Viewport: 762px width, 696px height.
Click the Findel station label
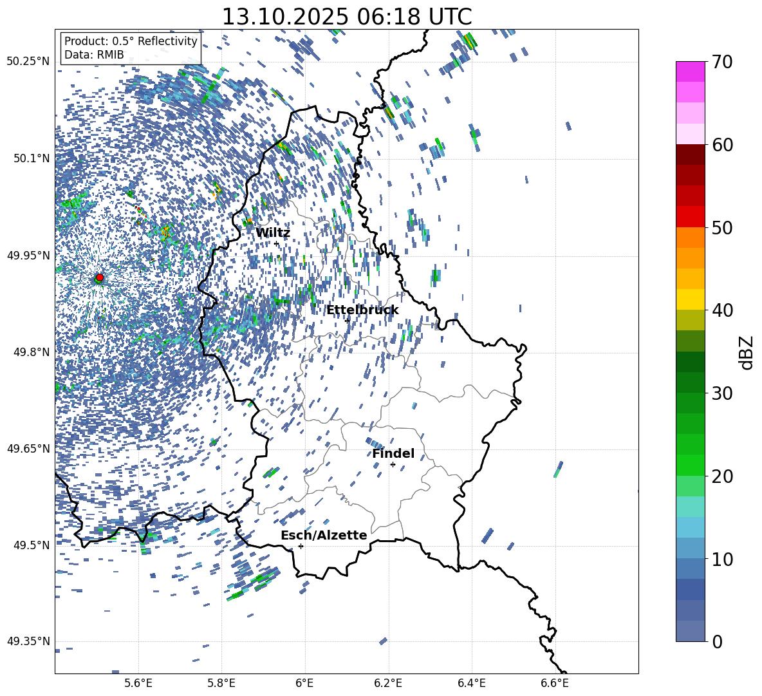[393, 453]
